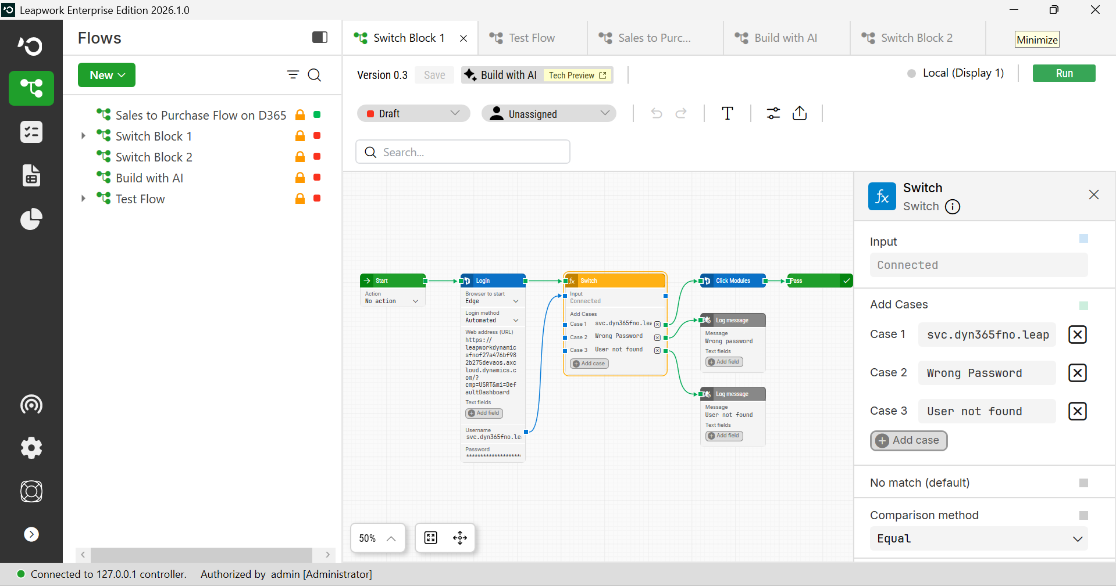
Task: Activate the pan canvas tool
Action: 460,538
